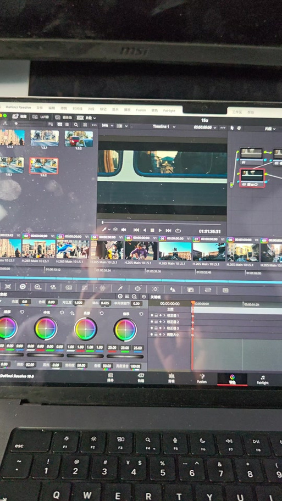The height and width of the screenshot is (501, 282).
Task: Expand the 调整大小 keyframe row
Action: coord(165,335)
